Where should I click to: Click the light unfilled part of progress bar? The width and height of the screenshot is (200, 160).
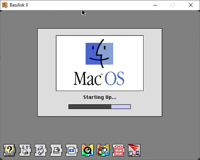tap(121, 107)
